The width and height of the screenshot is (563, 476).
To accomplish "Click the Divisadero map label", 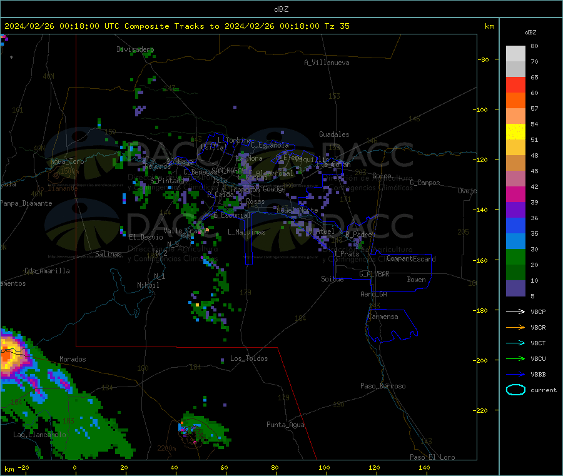I will pos(135,49).
